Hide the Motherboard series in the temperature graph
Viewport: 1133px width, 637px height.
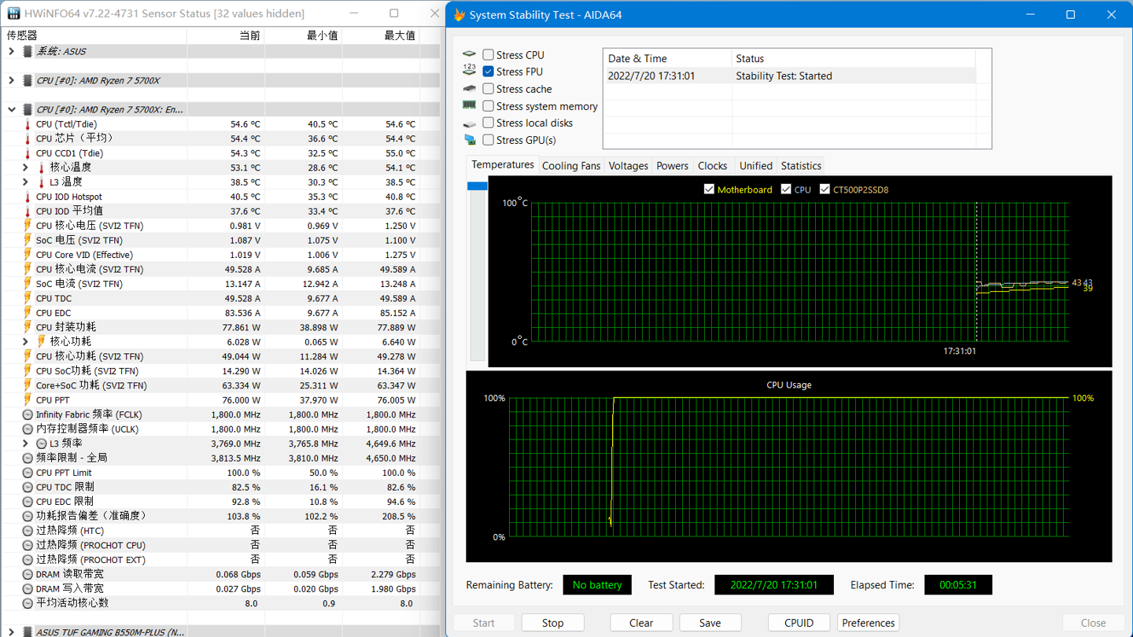[x=708, y=189]
